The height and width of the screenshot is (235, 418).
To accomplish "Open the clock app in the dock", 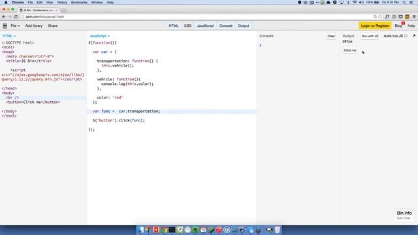I will click(x=187, y=230).
